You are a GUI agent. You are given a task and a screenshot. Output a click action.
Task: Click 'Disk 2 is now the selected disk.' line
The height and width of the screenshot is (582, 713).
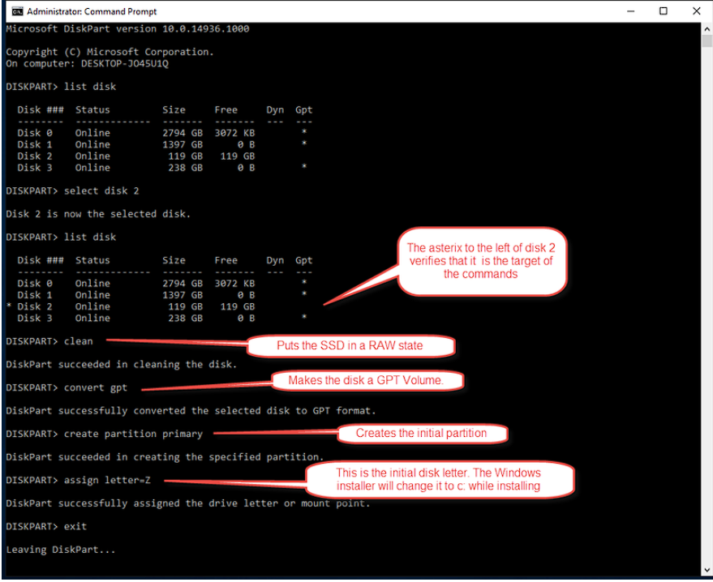(x=98, y=214)
